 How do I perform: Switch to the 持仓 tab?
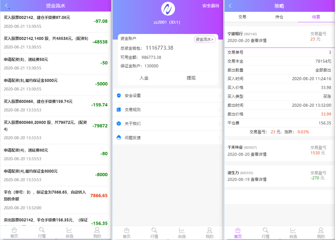tap(279, 17)
